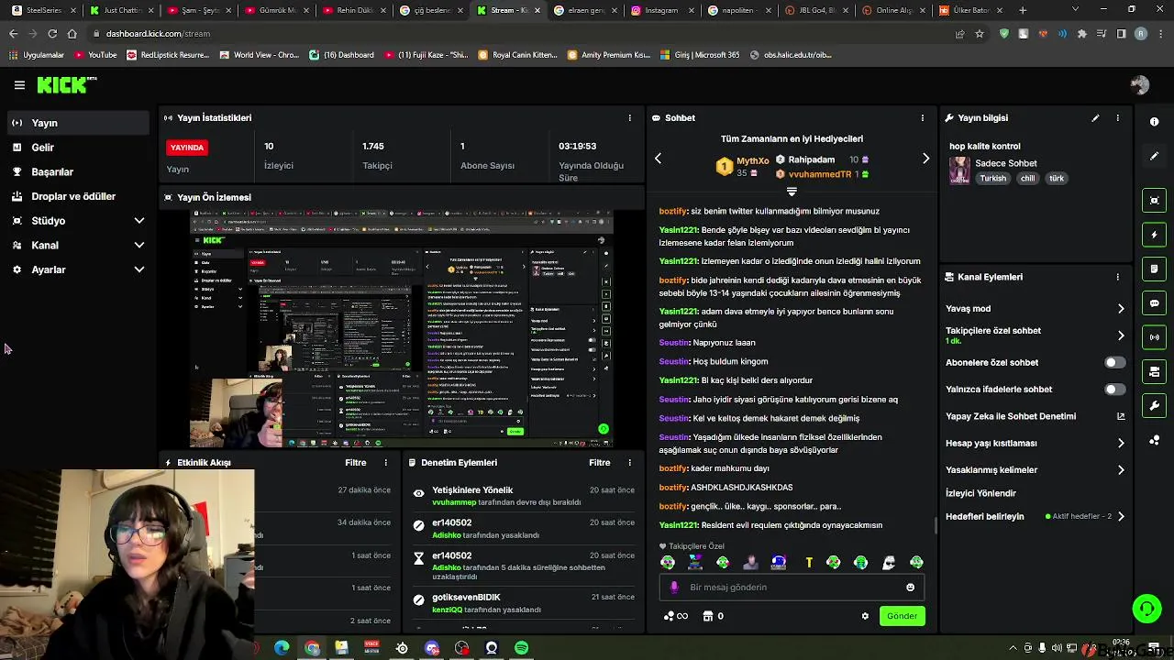
Task: Click into the Bir mesaj gönderin field
Action: click(x=792, y=588)
